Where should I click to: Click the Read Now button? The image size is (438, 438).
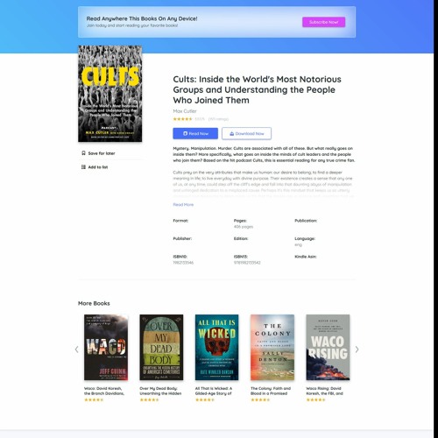click(195, 133)
